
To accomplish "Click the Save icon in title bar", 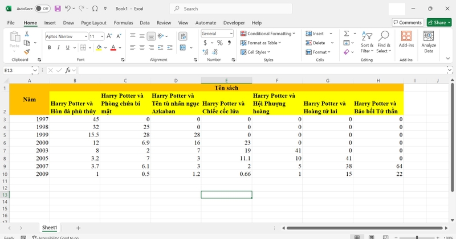I will tap(58, 9).
